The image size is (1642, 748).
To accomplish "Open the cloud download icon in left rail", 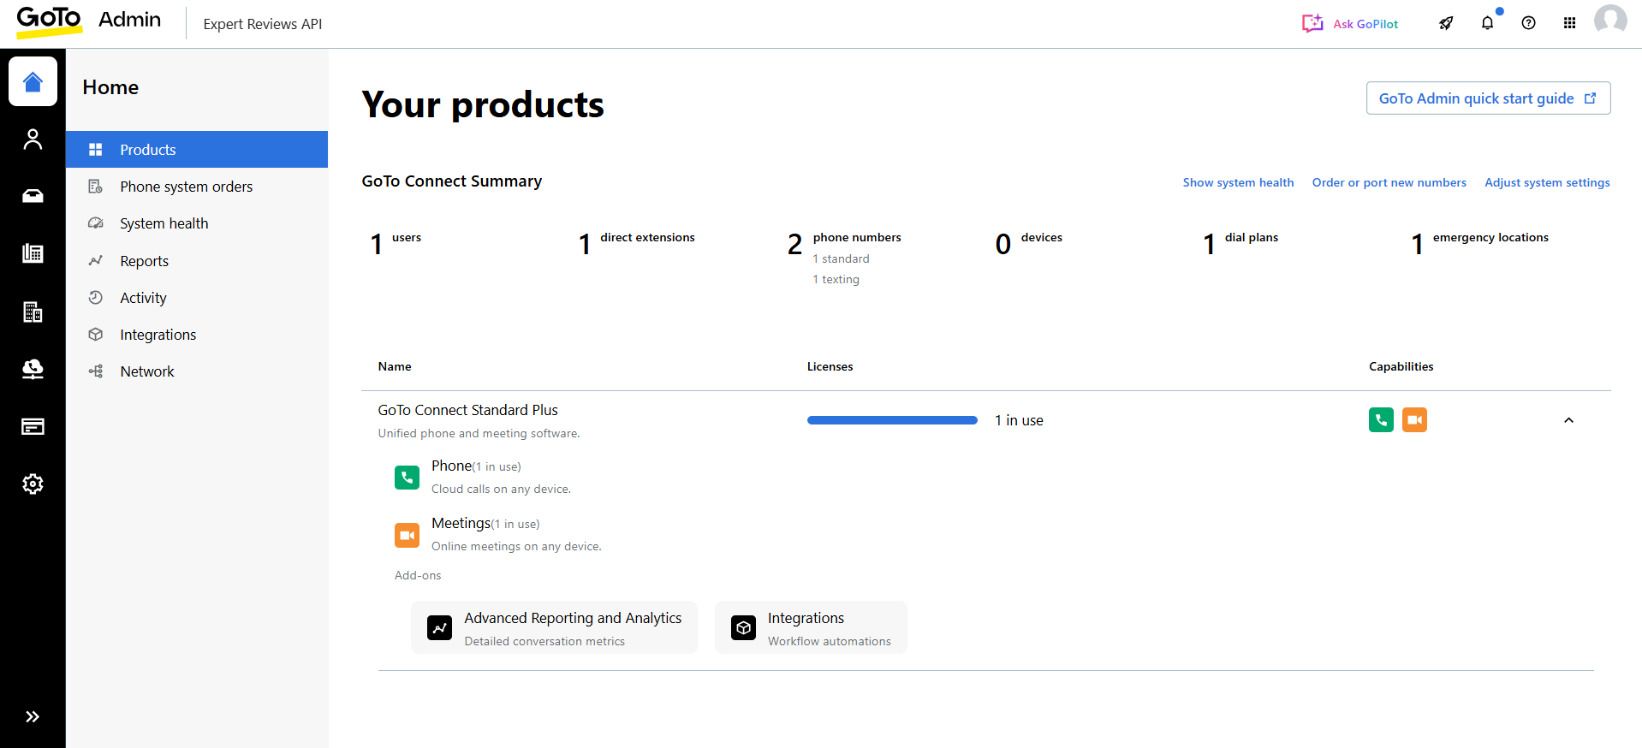I will coord(33,369).
